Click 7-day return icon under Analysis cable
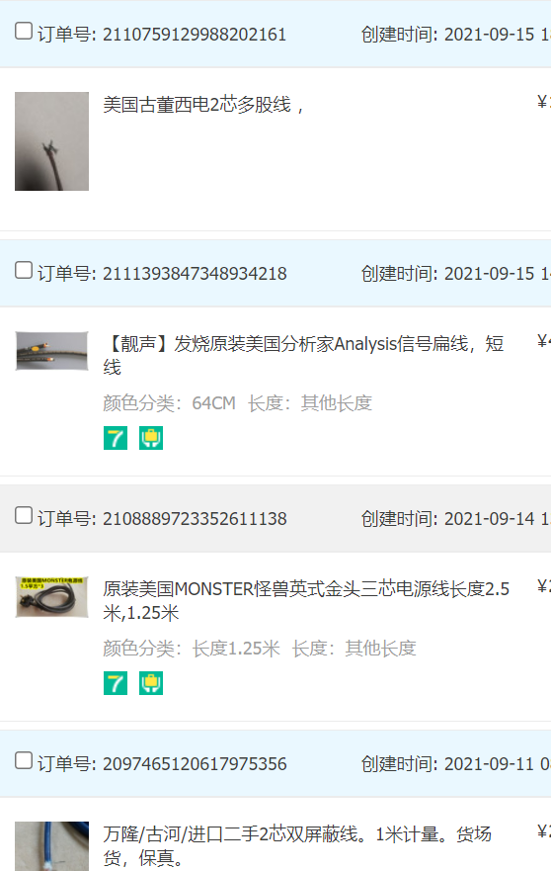551x871 pixels. 116,438
